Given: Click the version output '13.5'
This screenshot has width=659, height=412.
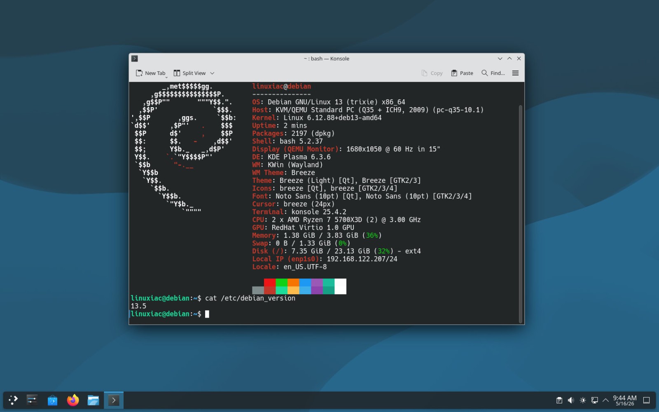Looking at the screenshot, I should 138,306.
